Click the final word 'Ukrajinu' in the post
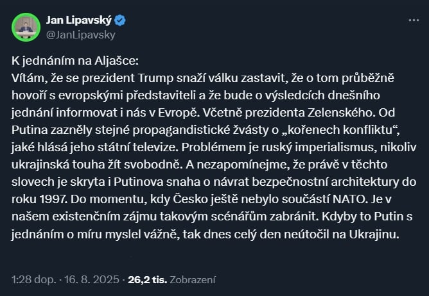Screen dimensions: 429x296 (x=372, y=234)
